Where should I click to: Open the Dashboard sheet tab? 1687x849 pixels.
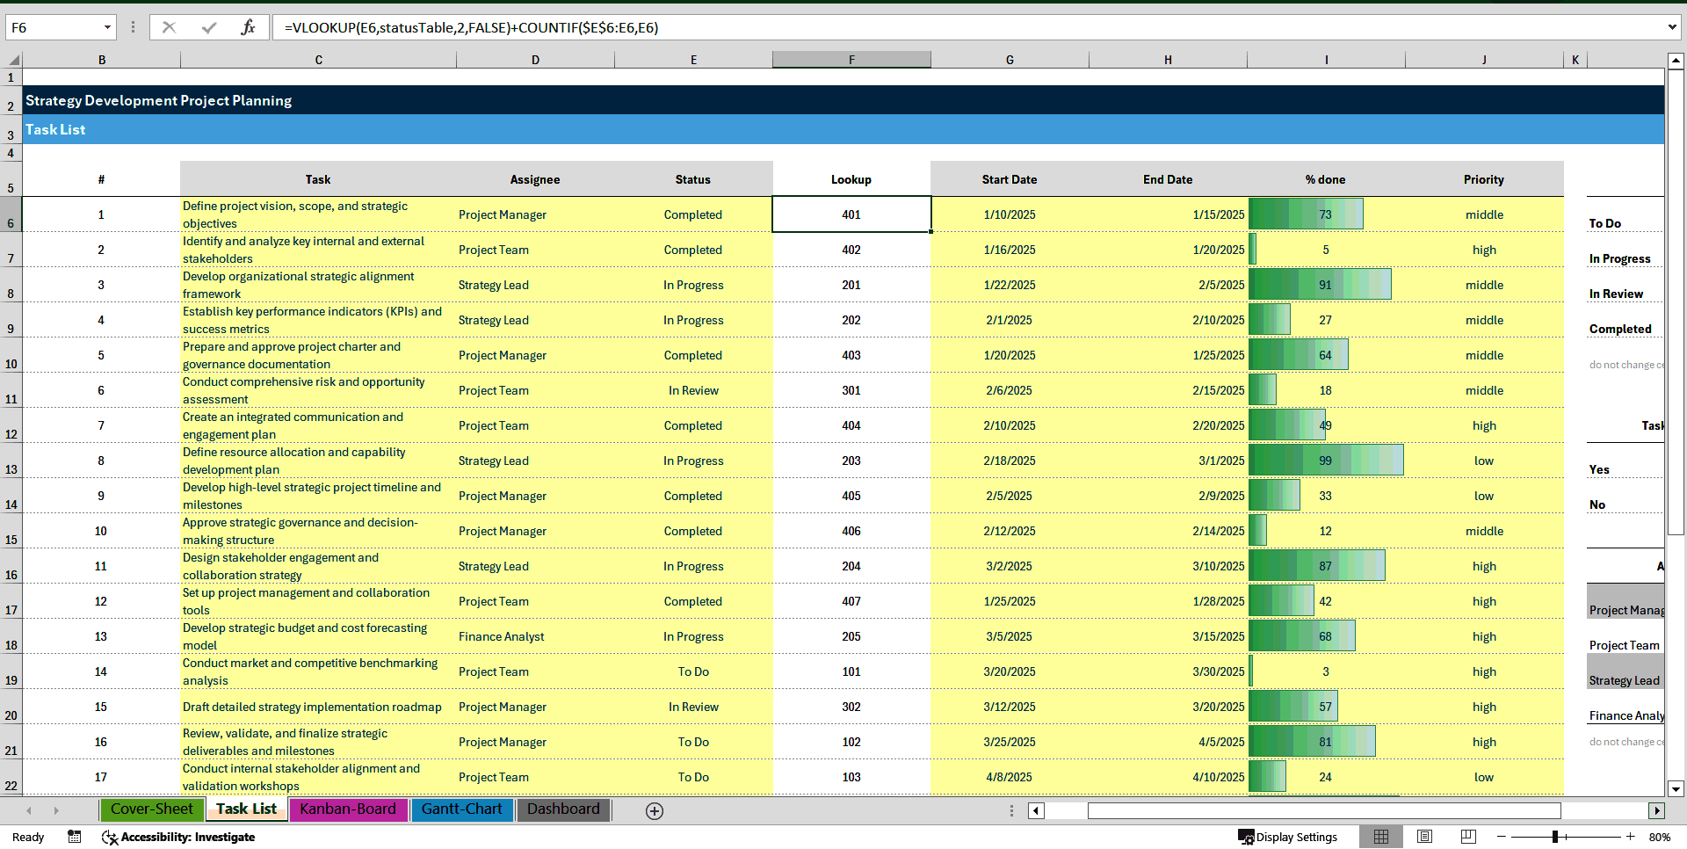(x=563, y=809)
